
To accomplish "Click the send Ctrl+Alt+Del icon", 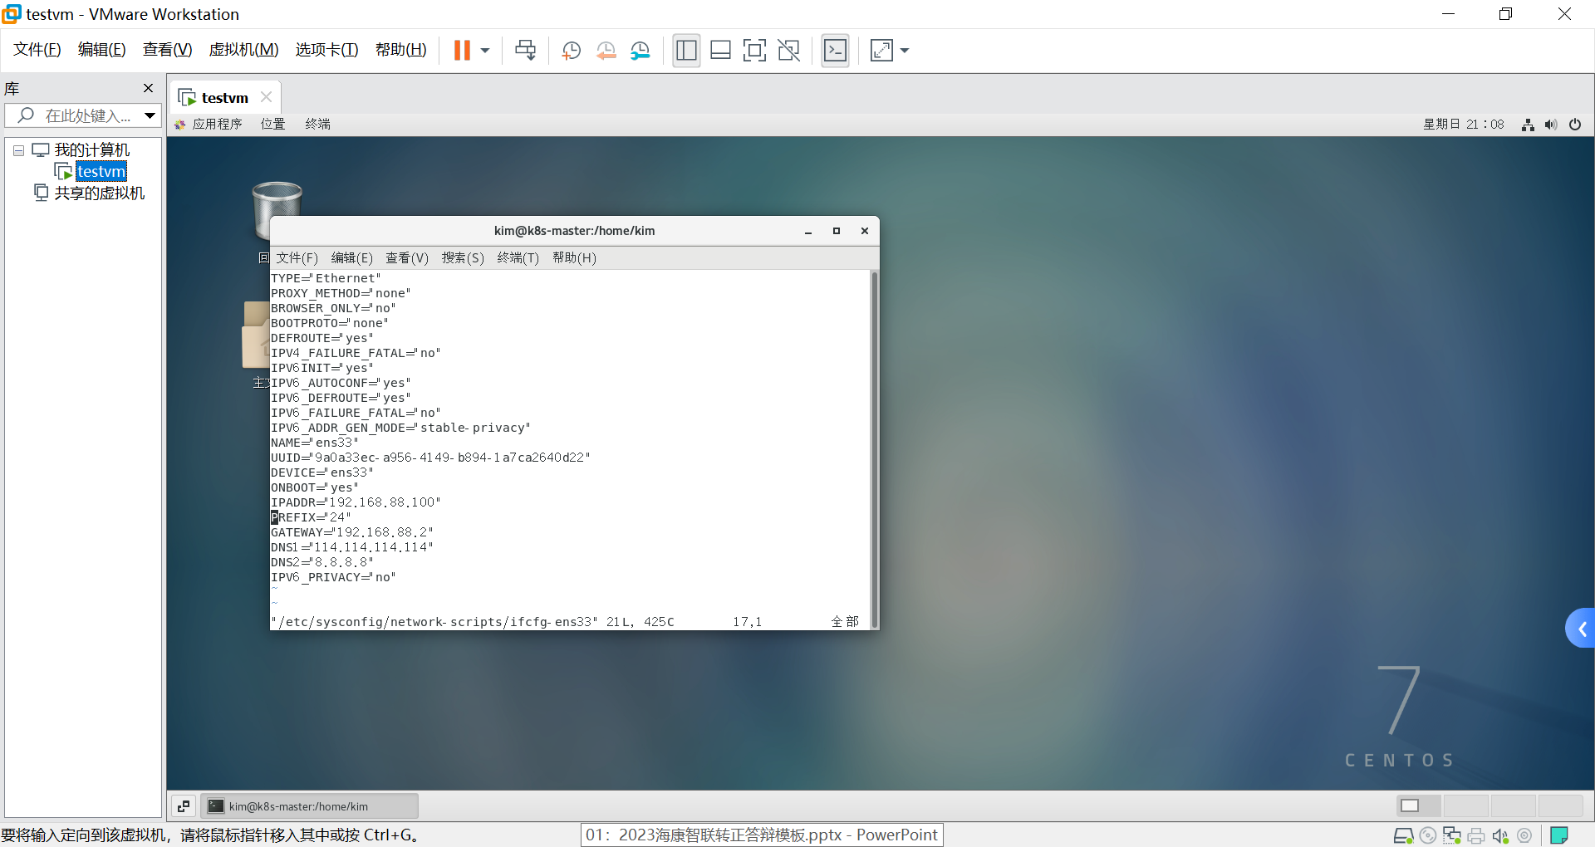I will click(525, 51).
